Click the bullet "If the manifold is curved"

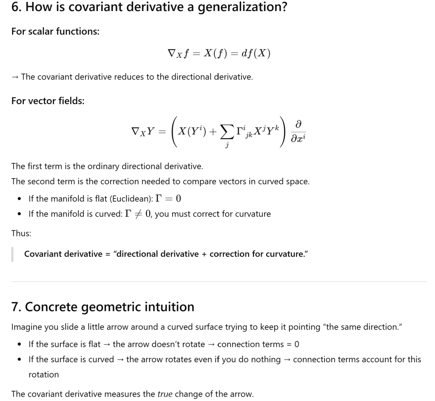pyautogui.click(x=149, y=213)
